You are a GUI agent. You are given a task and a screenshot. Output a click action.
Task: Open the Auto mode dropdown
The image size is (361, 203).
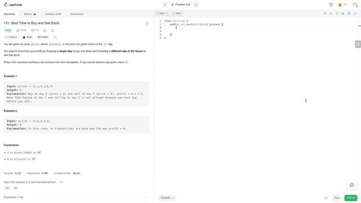(x=177, y=14)
